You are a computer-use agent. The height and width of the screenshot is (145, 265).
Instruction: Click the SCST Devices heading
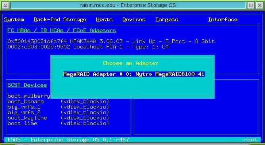(27, 85)
